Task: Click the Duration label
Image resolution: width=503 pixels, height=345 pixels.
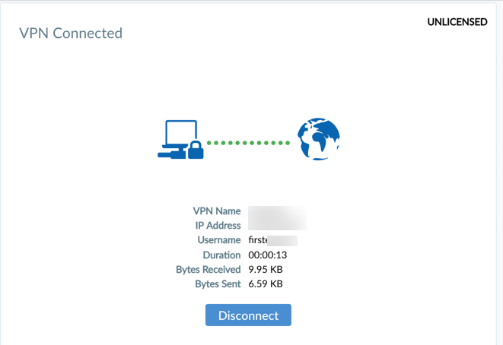Action: click(221, 255)
